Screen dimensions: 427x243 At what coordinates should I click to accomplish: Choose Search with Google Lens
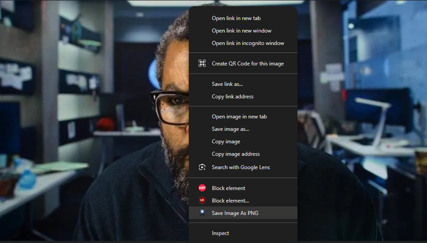[x=243, y=167]
